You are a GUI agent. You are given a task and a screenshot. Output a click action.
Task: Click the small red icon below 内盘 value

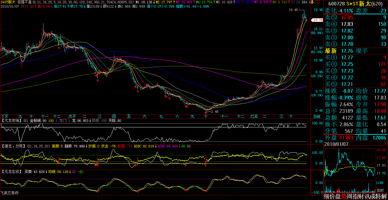click(x=386, y=141)
